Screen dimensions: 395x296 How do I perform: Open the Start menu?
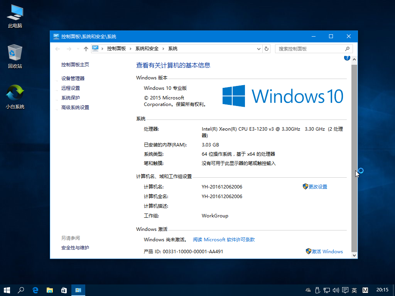[6, 290]
